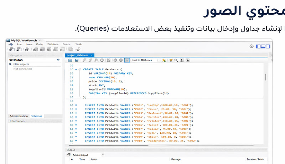The height and width of the screenshot is (164, 285).
Task: Click the create stored procedure icon
Action: [56, 49]
